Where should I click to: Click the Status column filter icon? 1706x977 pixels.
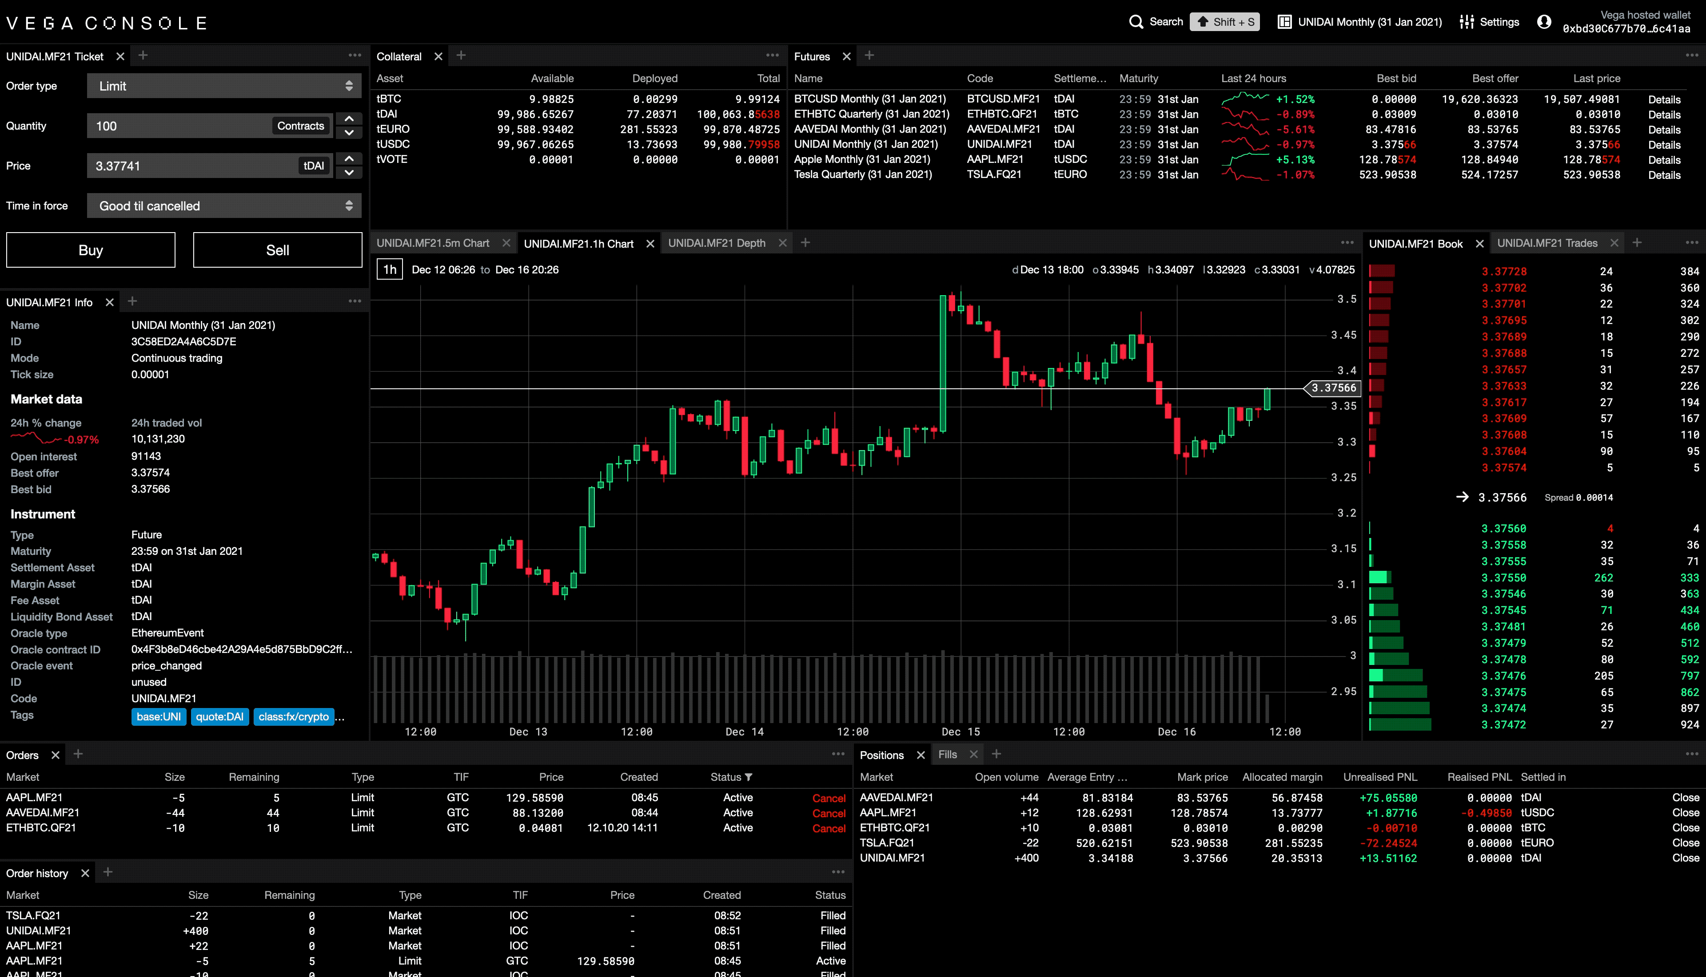pos(749,777)
